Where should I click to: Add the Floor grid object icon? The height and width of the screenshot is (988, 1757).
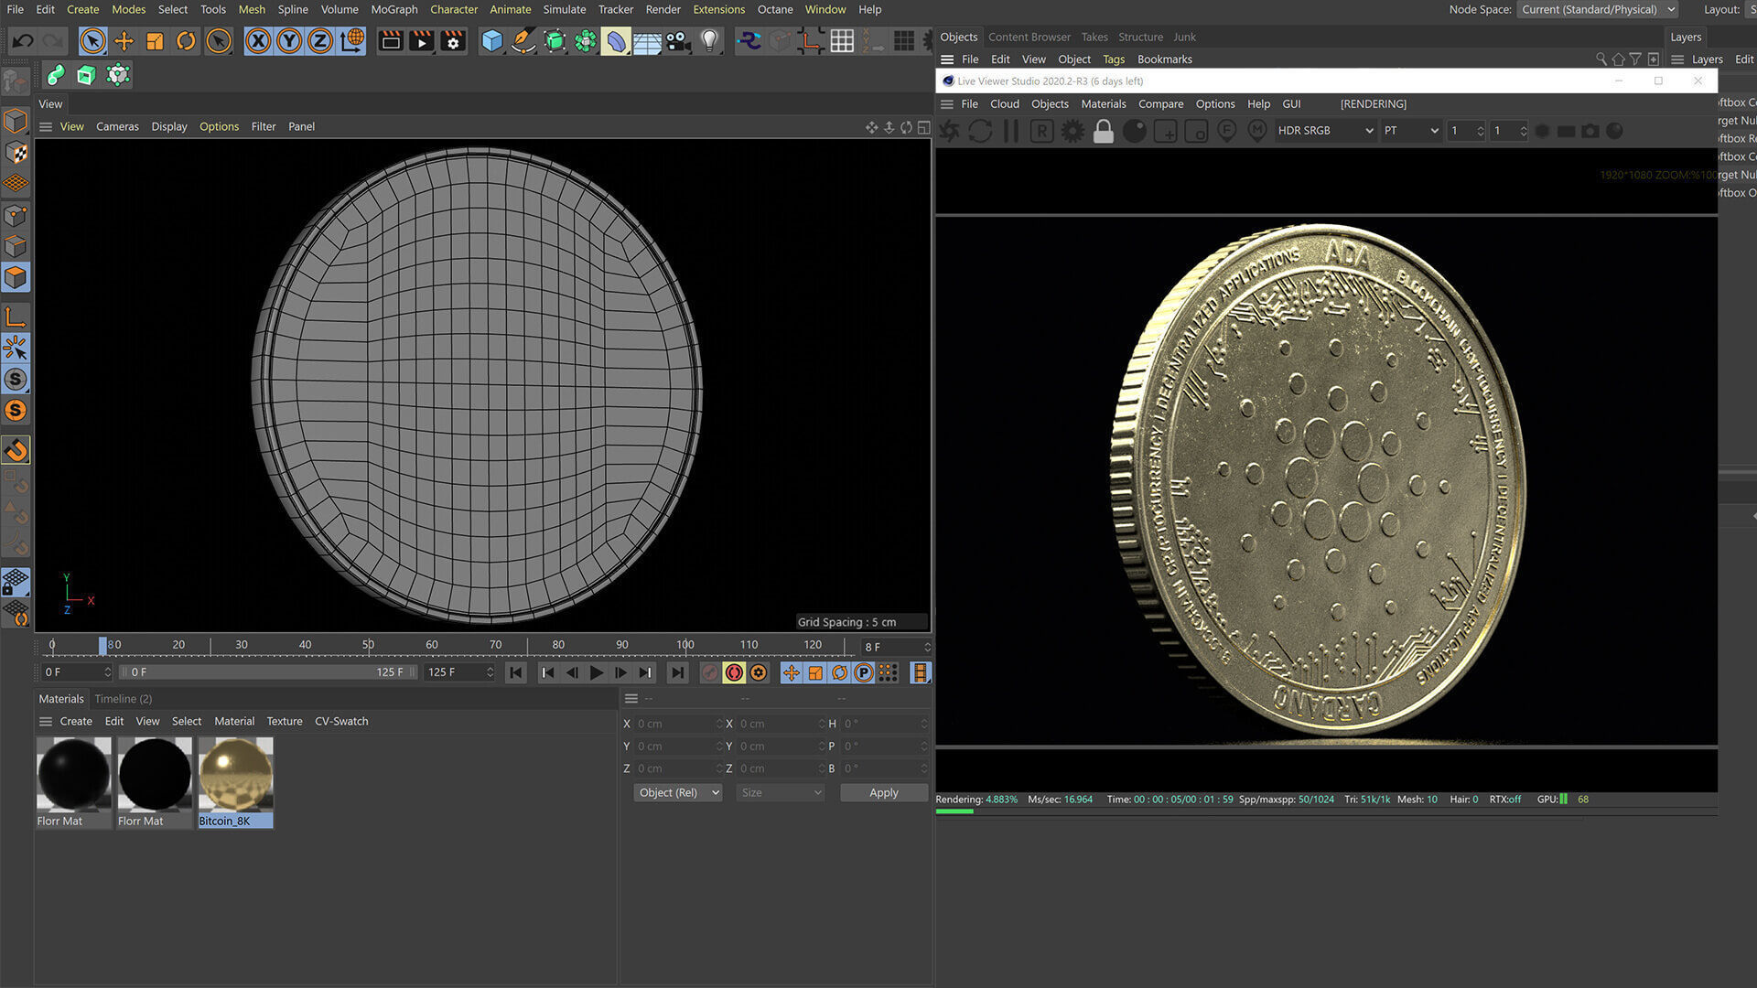(x=647, y=41)
